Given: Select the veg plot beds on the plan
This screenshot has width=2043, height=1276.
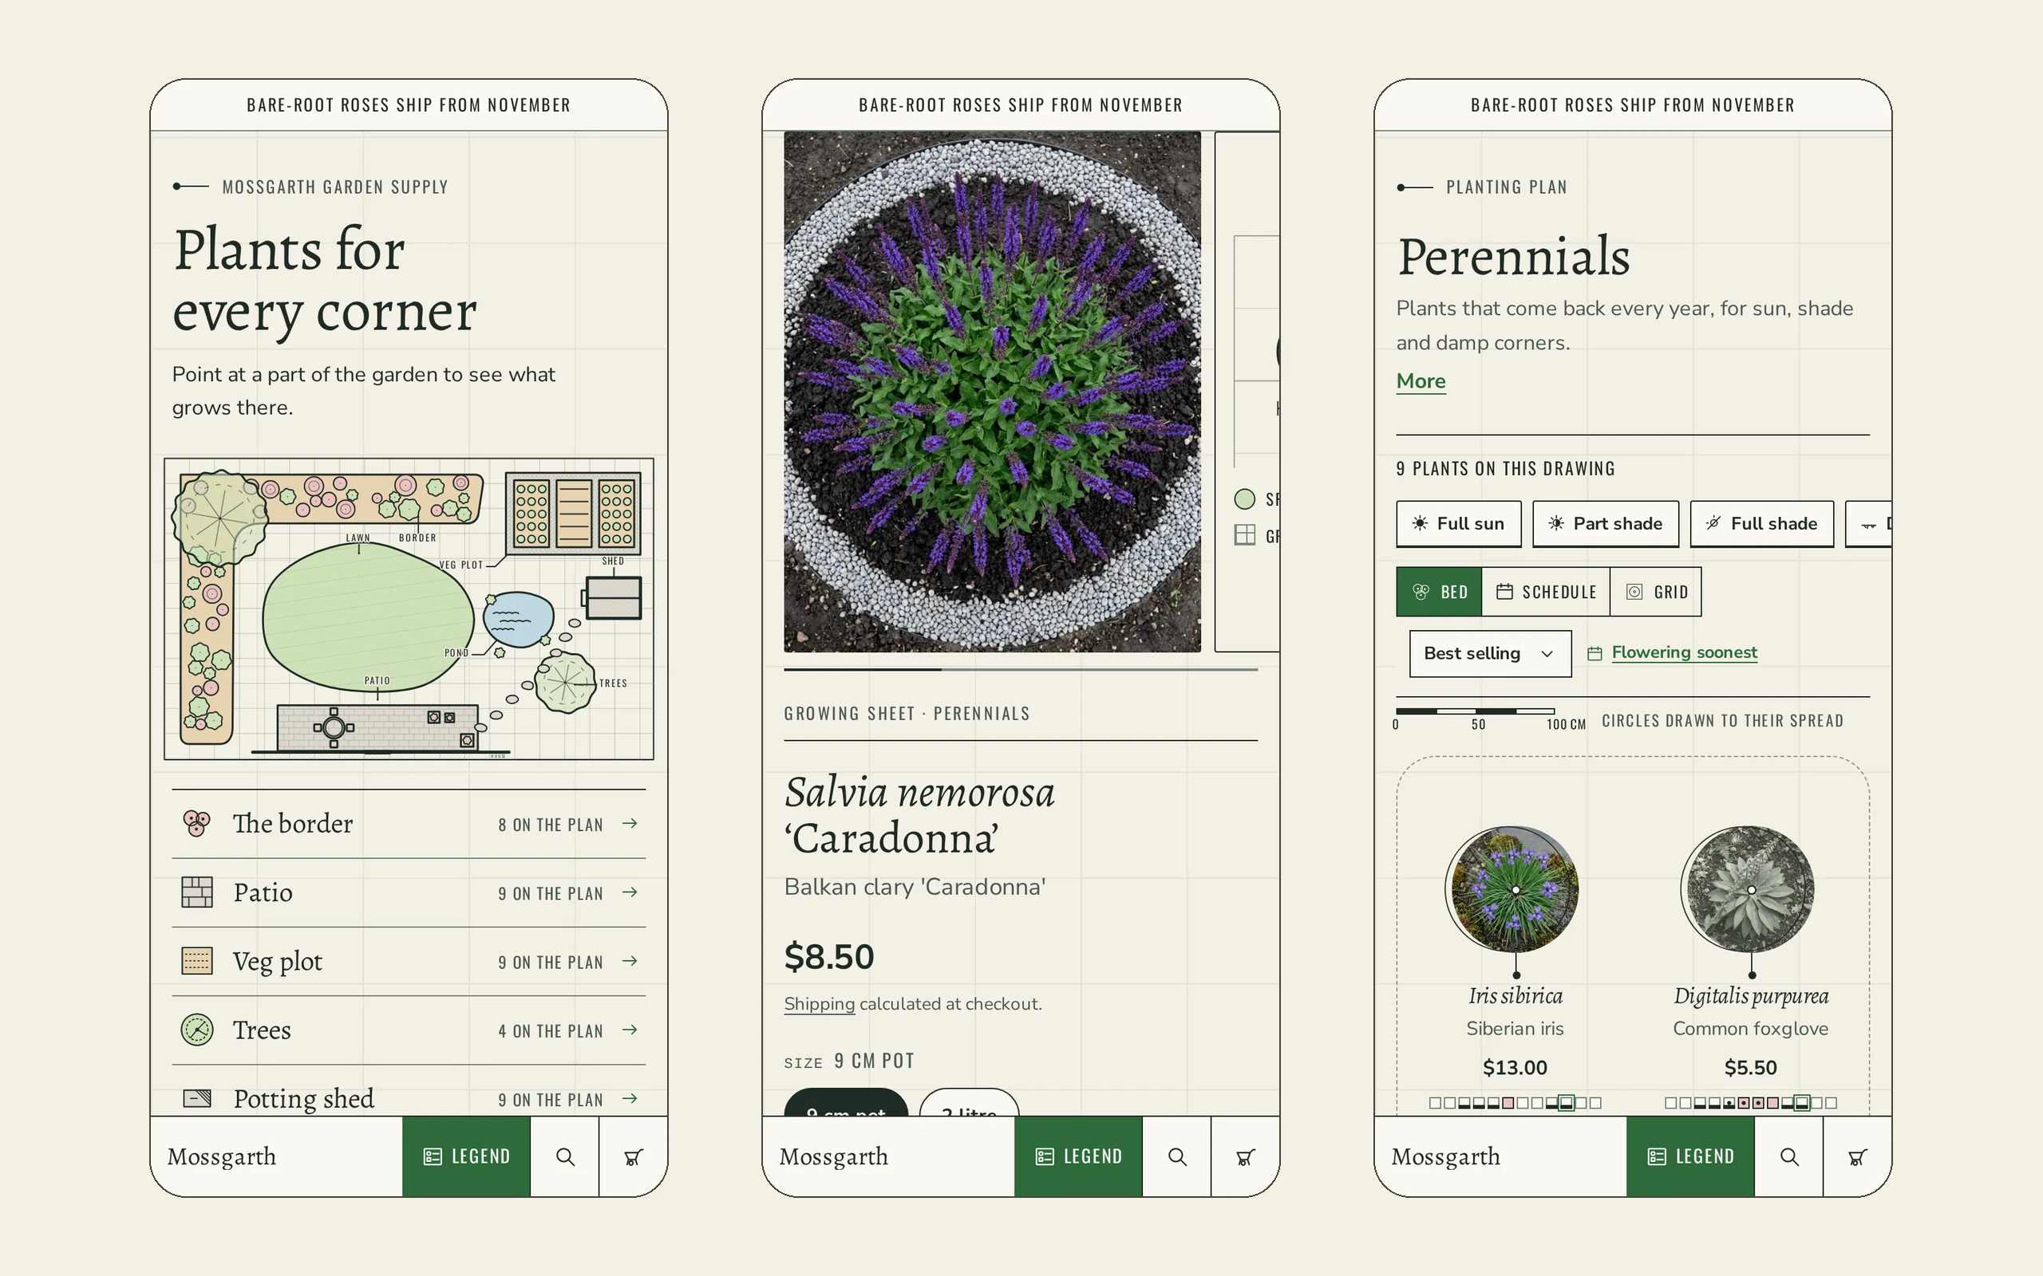Looking at the screenshot, I should point(573,513).
